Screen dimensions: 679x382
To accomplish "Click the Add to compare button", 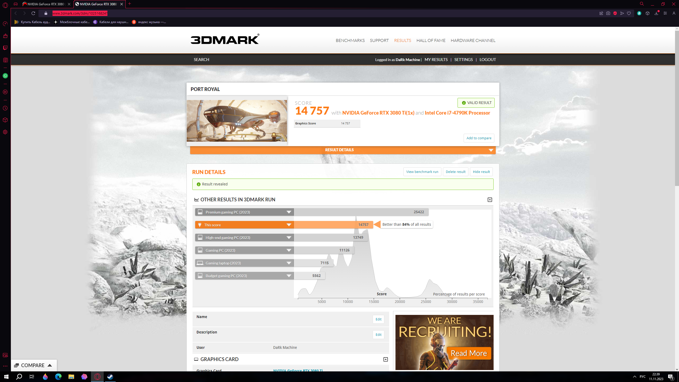I will tap(479, 138).
